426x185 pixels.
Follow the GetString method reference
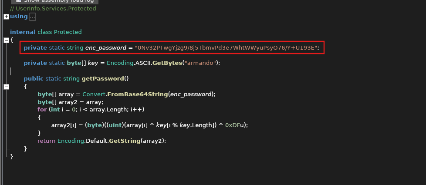125,141
